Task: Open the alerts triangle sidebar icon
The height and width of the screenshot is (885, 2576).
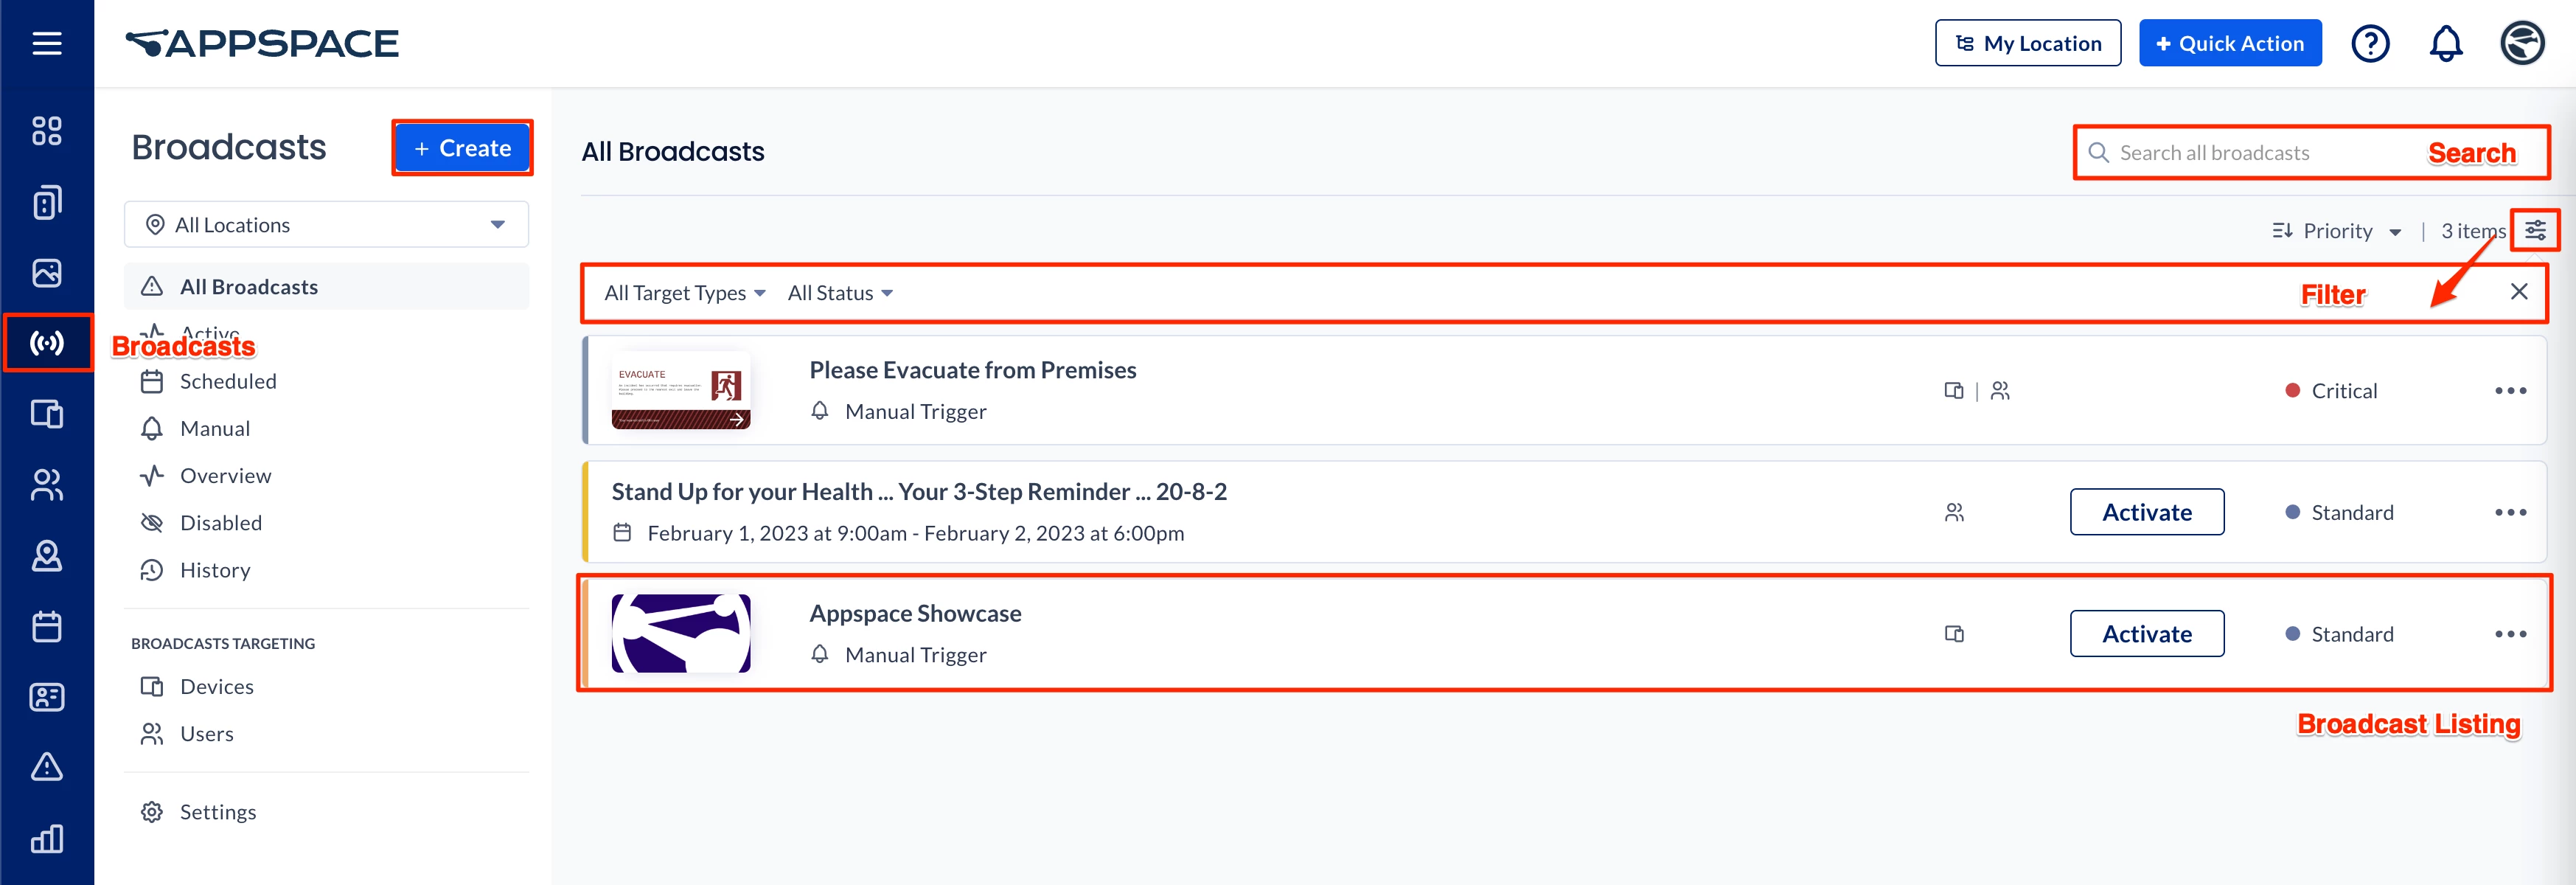Action: tap(47, 767)
